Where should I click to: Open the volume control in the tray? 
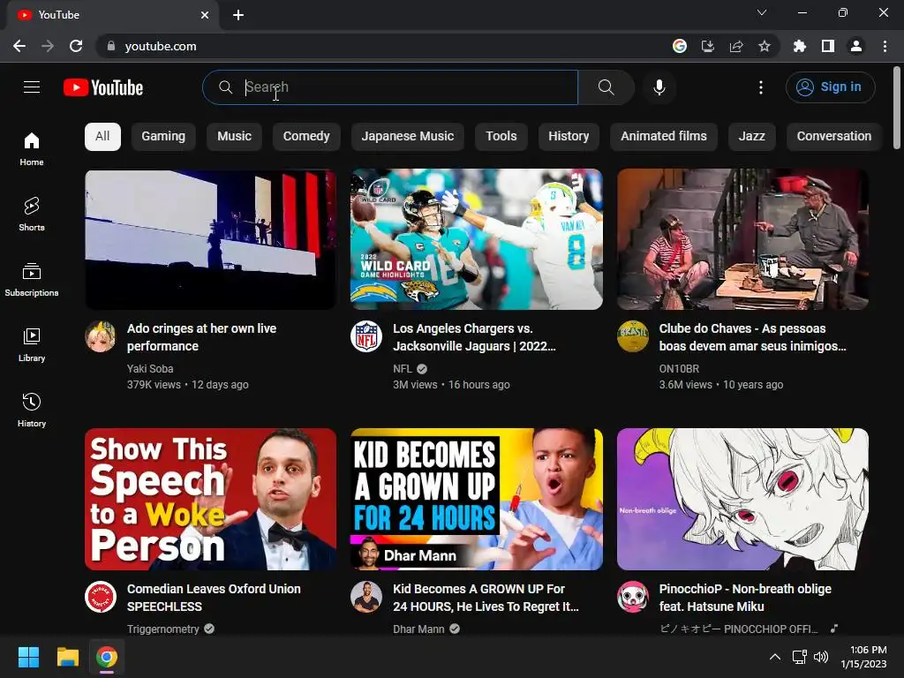coord(821,657)
